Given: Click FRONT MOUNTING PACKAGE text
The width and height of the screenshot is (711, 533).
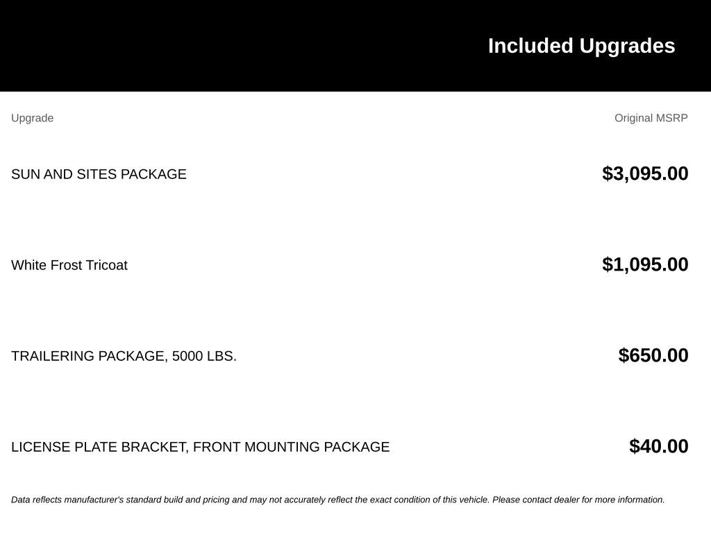Looking at the screenshot, I should click(x=291, y=447).
